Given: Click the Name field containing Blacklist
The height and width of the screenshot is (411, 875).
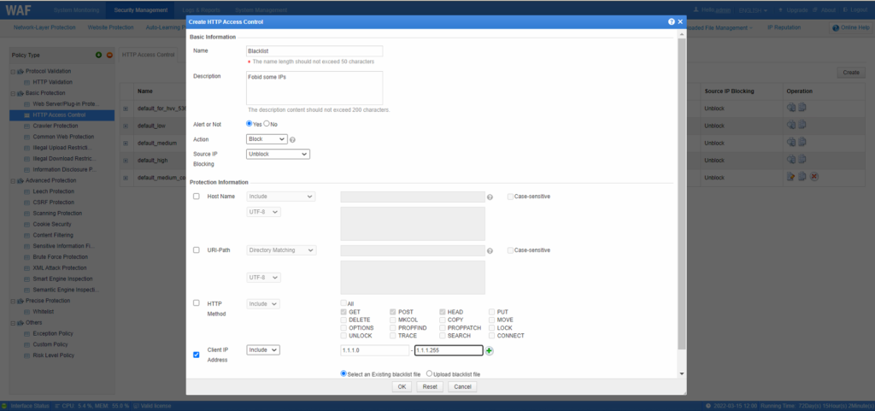Looking at the screenshot, I should coord(314,50).
